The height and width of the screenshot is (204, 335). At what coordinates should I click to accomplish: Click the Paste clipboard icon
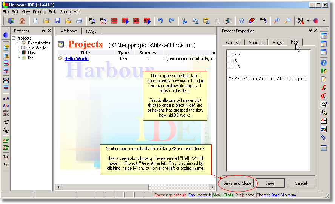click(206, 21)
